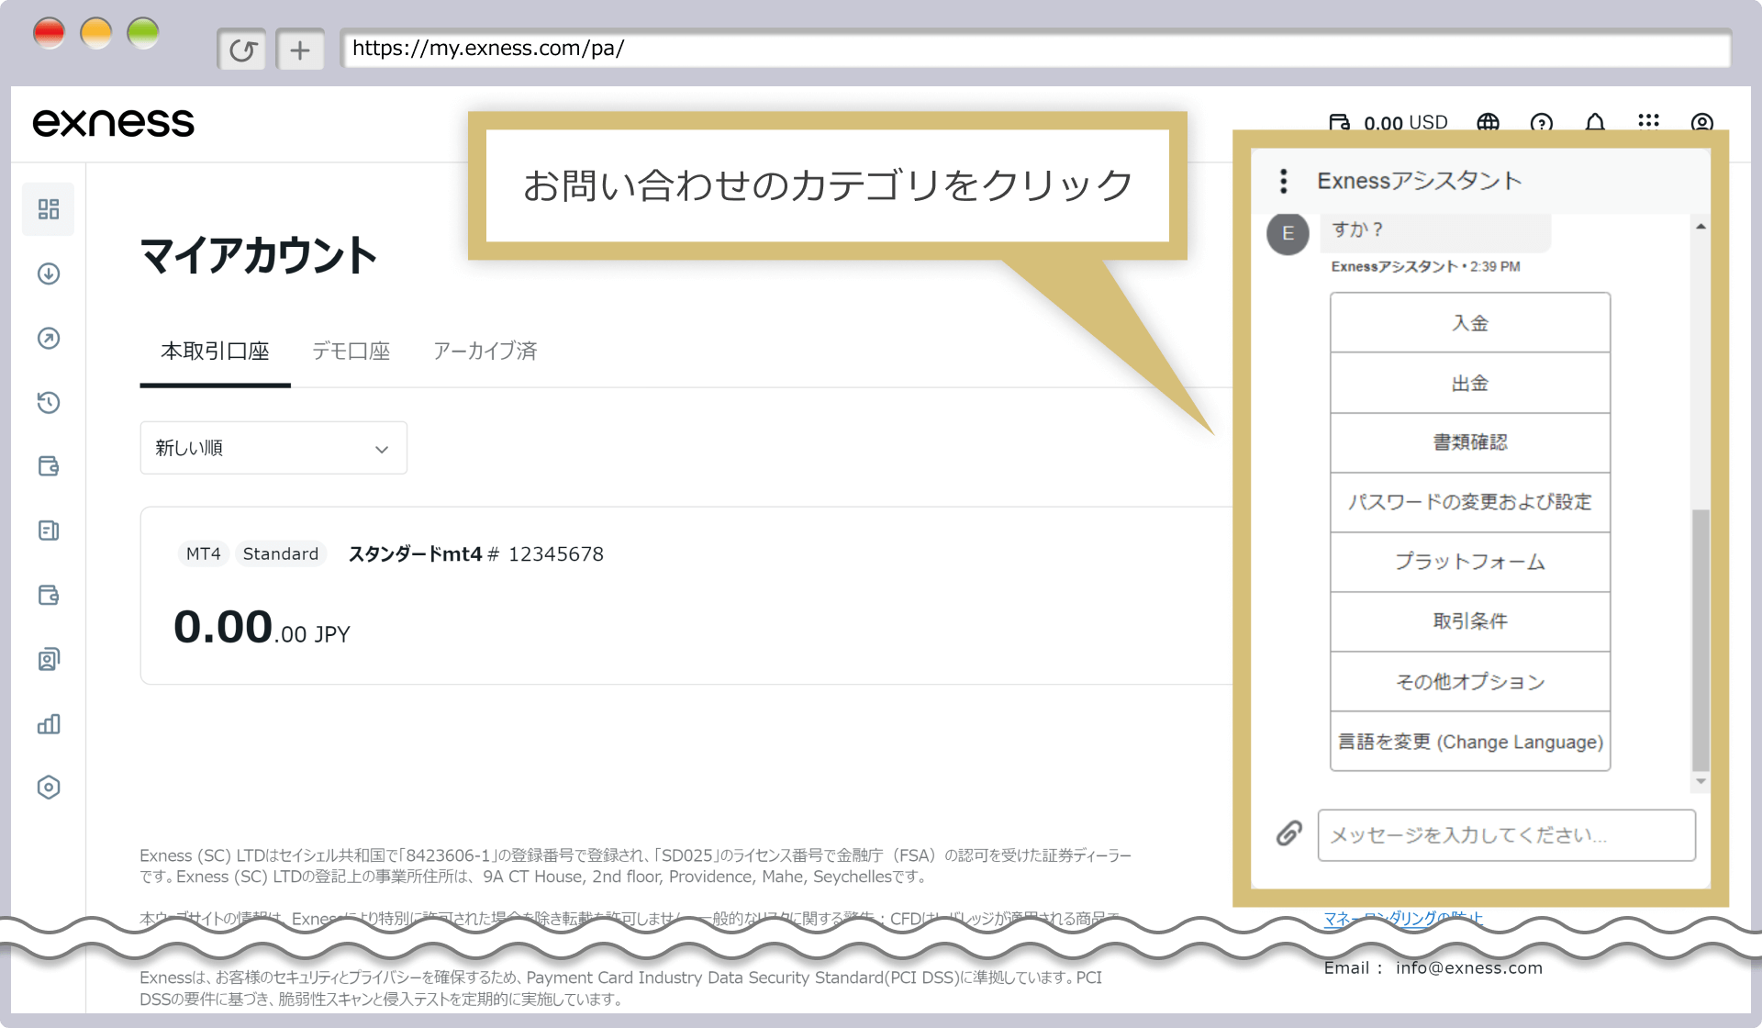
Task: Open the dashboard grid icon in sidebar
Action: [49, 209]
